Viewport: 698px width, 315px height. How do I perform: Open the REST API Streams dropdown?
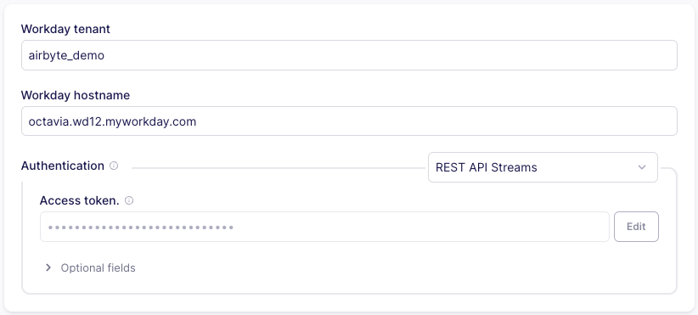click(543, 167)
